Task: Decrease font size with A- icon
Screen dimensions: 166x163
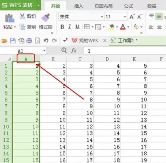Action: [x=140, y=17]
